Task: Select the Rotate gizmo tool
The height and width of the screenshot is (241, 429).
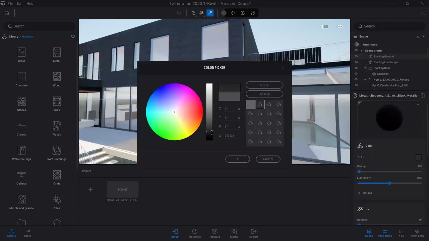Action: (243, 13)
